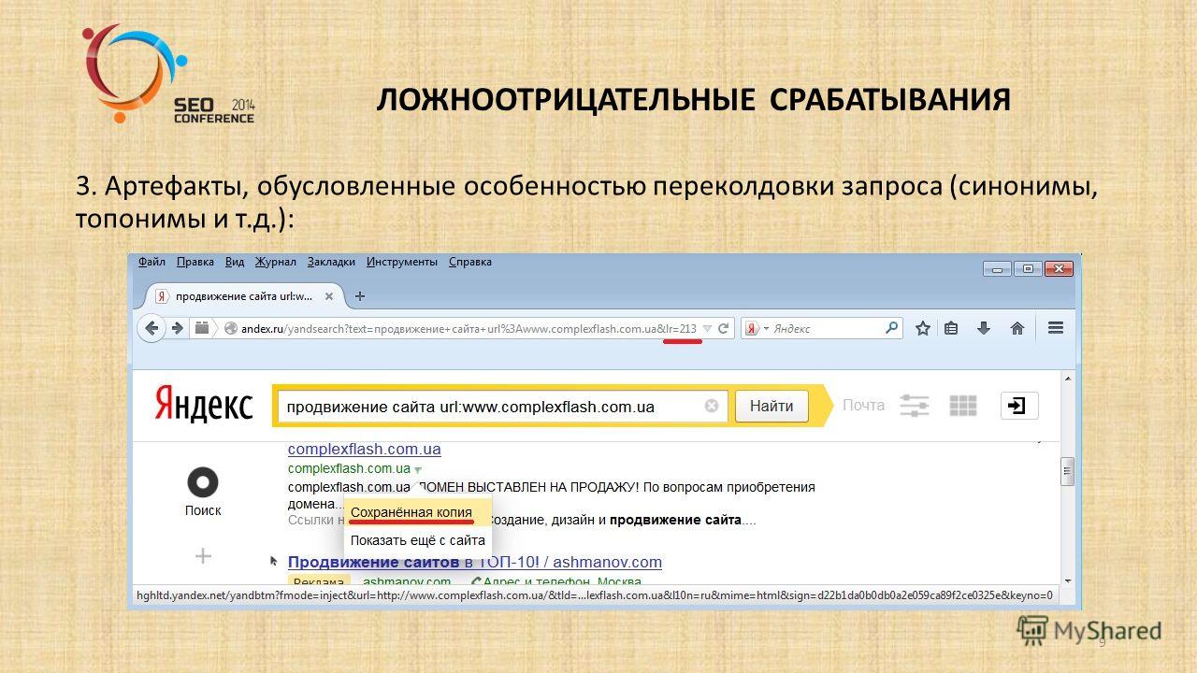Open the Инструменты menu
The width and height of the screenshot is (1197, 673).
coord(402,262)
